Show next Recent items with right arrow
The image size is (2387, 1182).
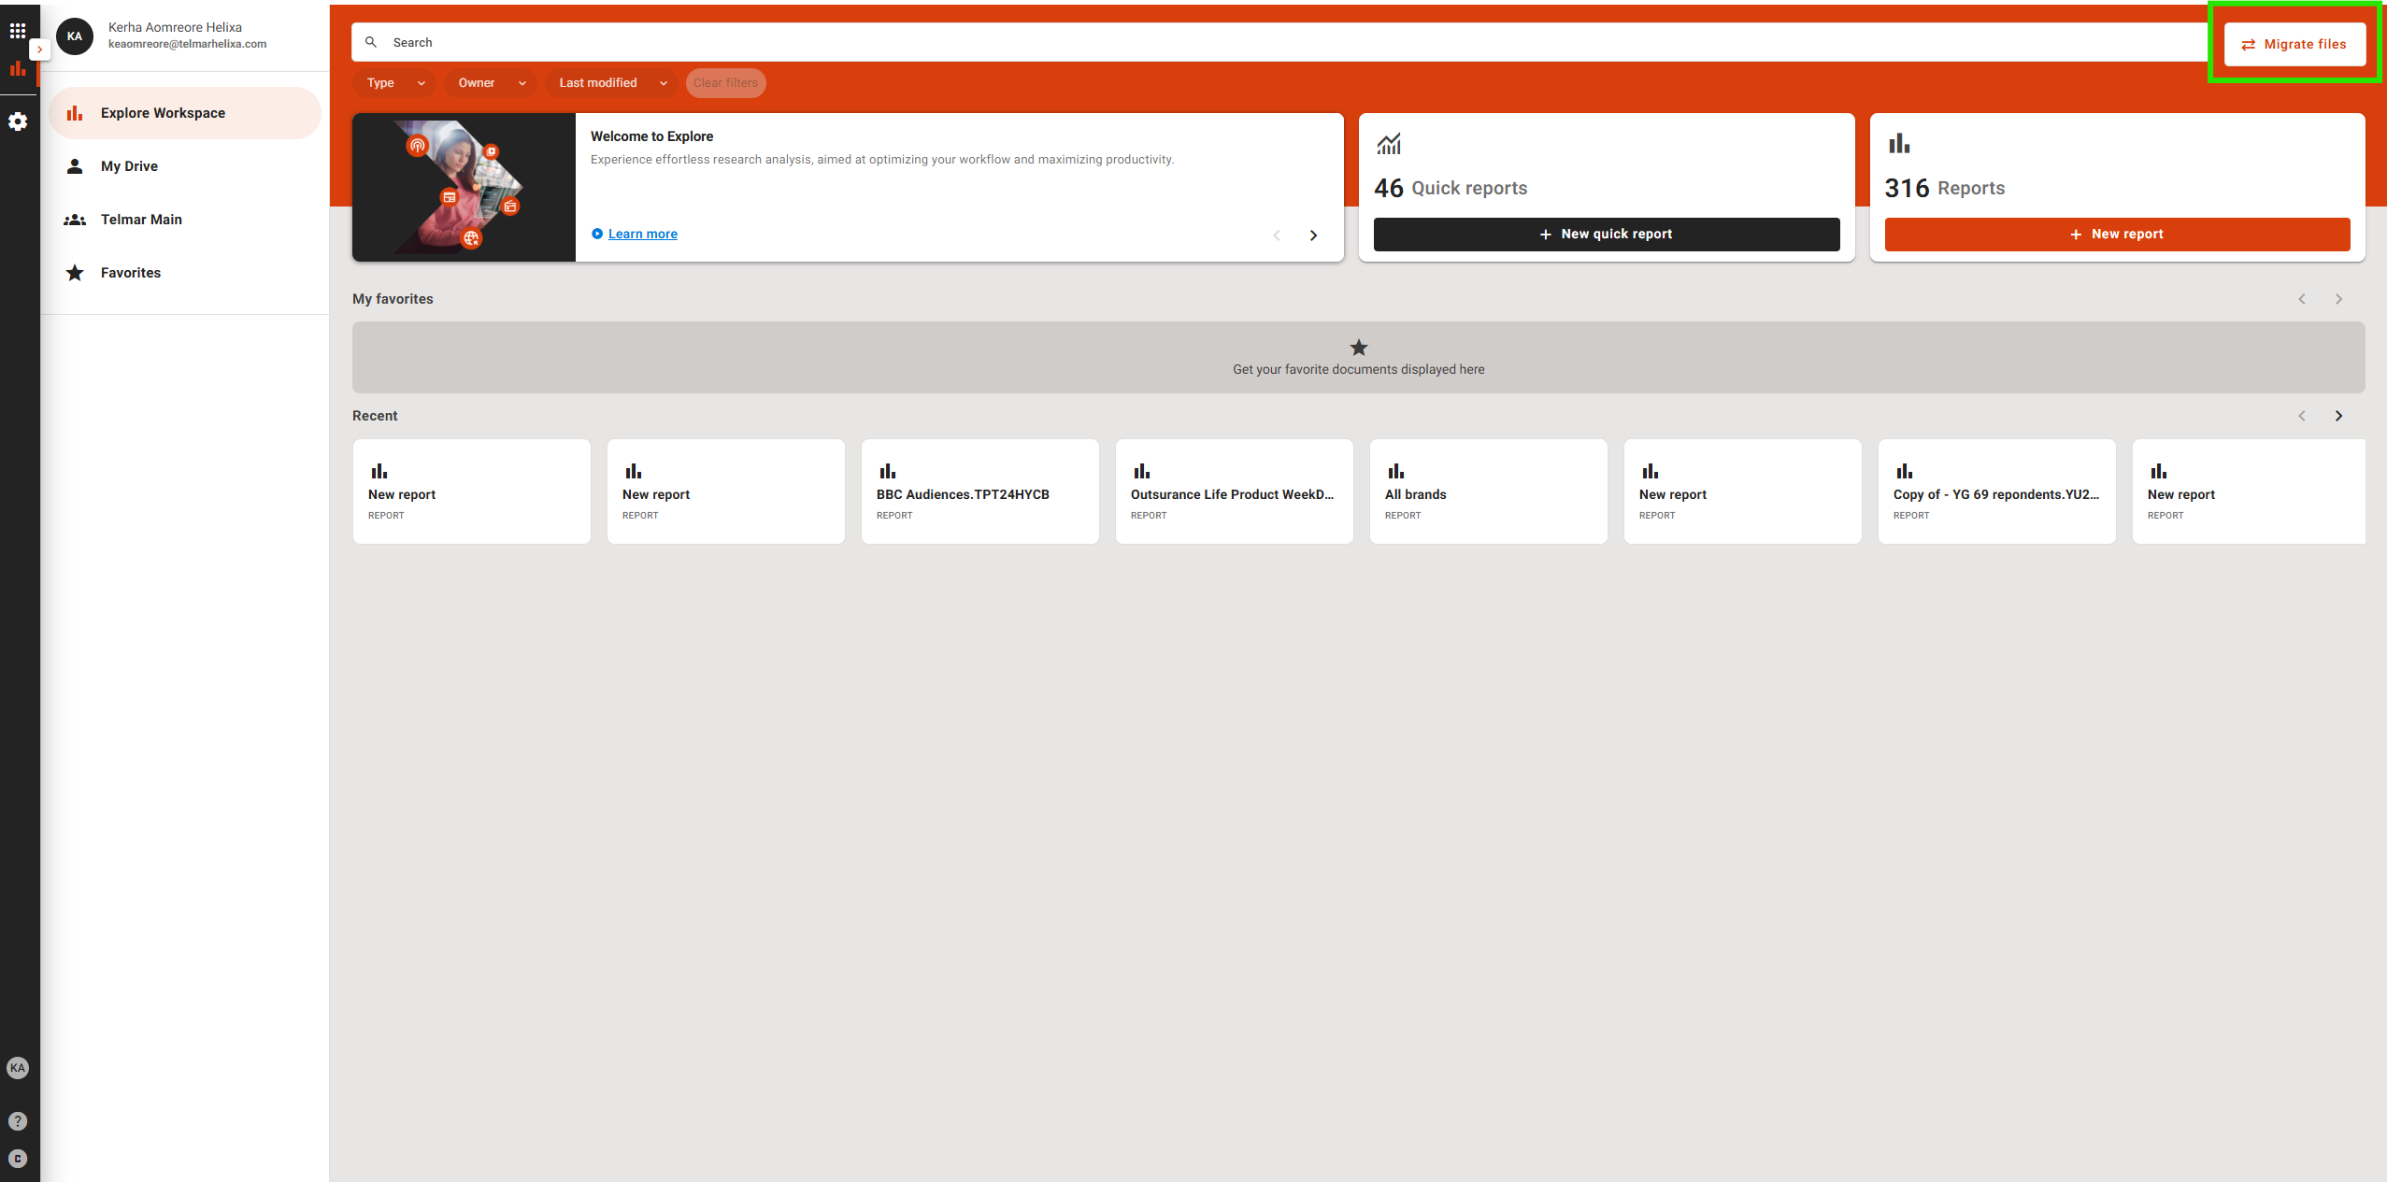(2338, 416)
